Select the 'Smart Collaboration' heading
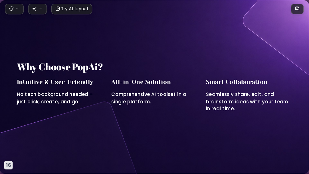The height and width of the screenshot is (174, 309). pos(237,82)
